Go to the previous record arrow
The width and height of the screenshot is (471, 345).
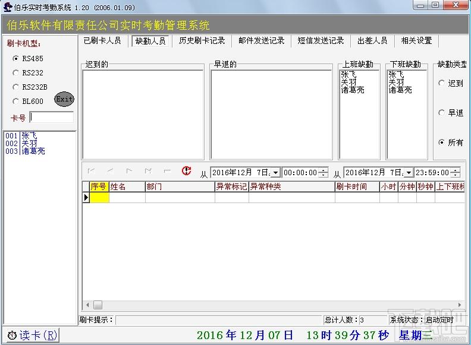tap(110, 171)
